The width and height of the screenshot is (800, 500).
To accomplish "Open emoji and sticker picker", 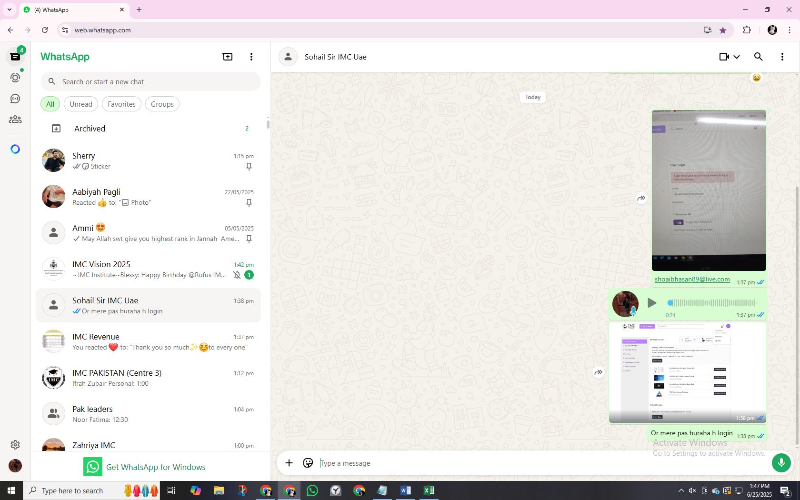I will pos(308,463).
